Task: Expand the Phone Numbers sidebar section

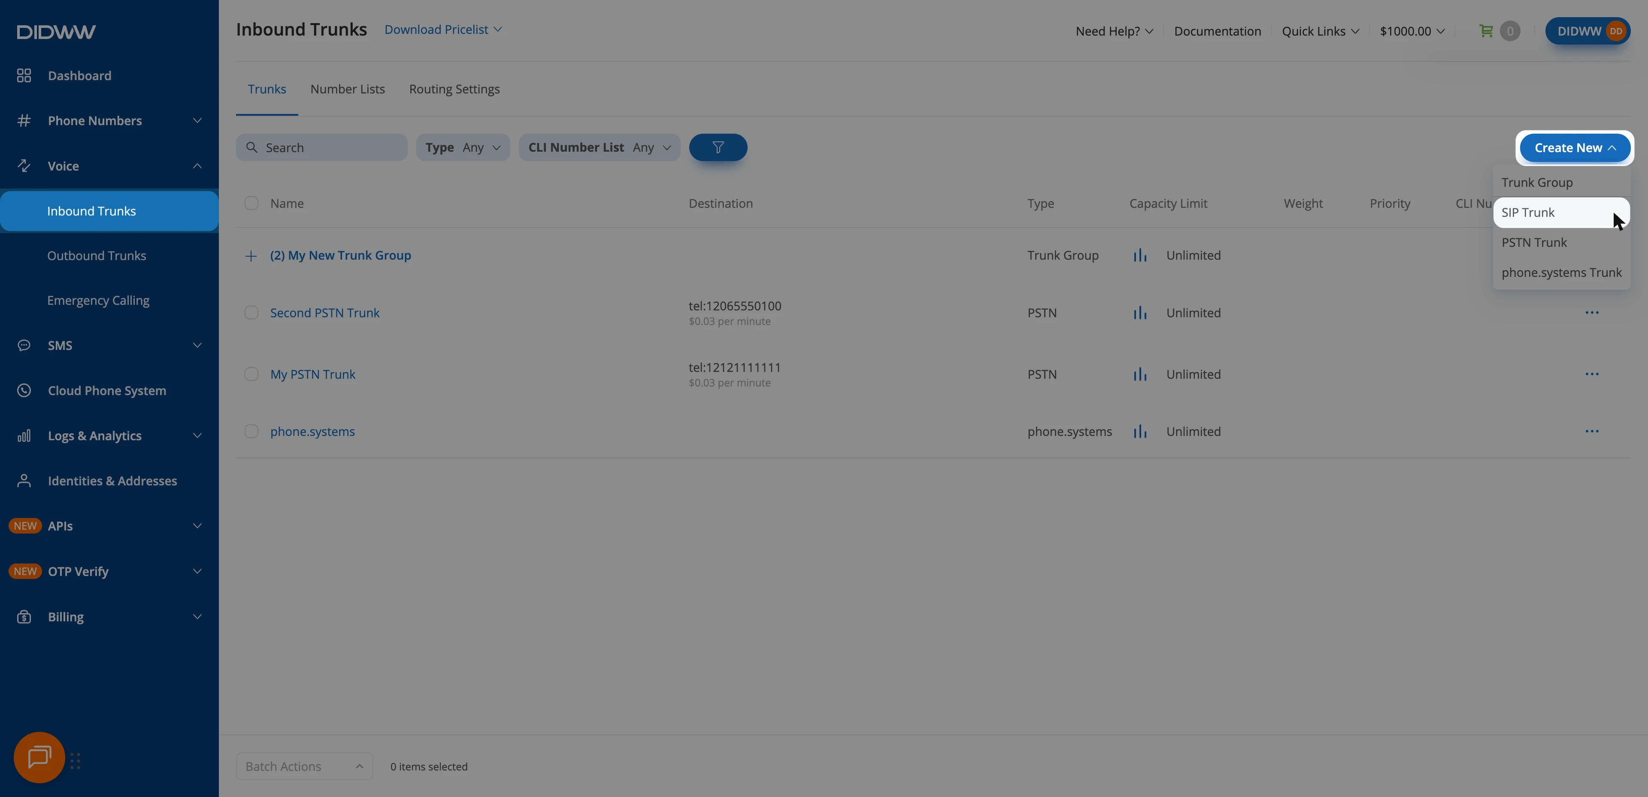Action: 109,120
